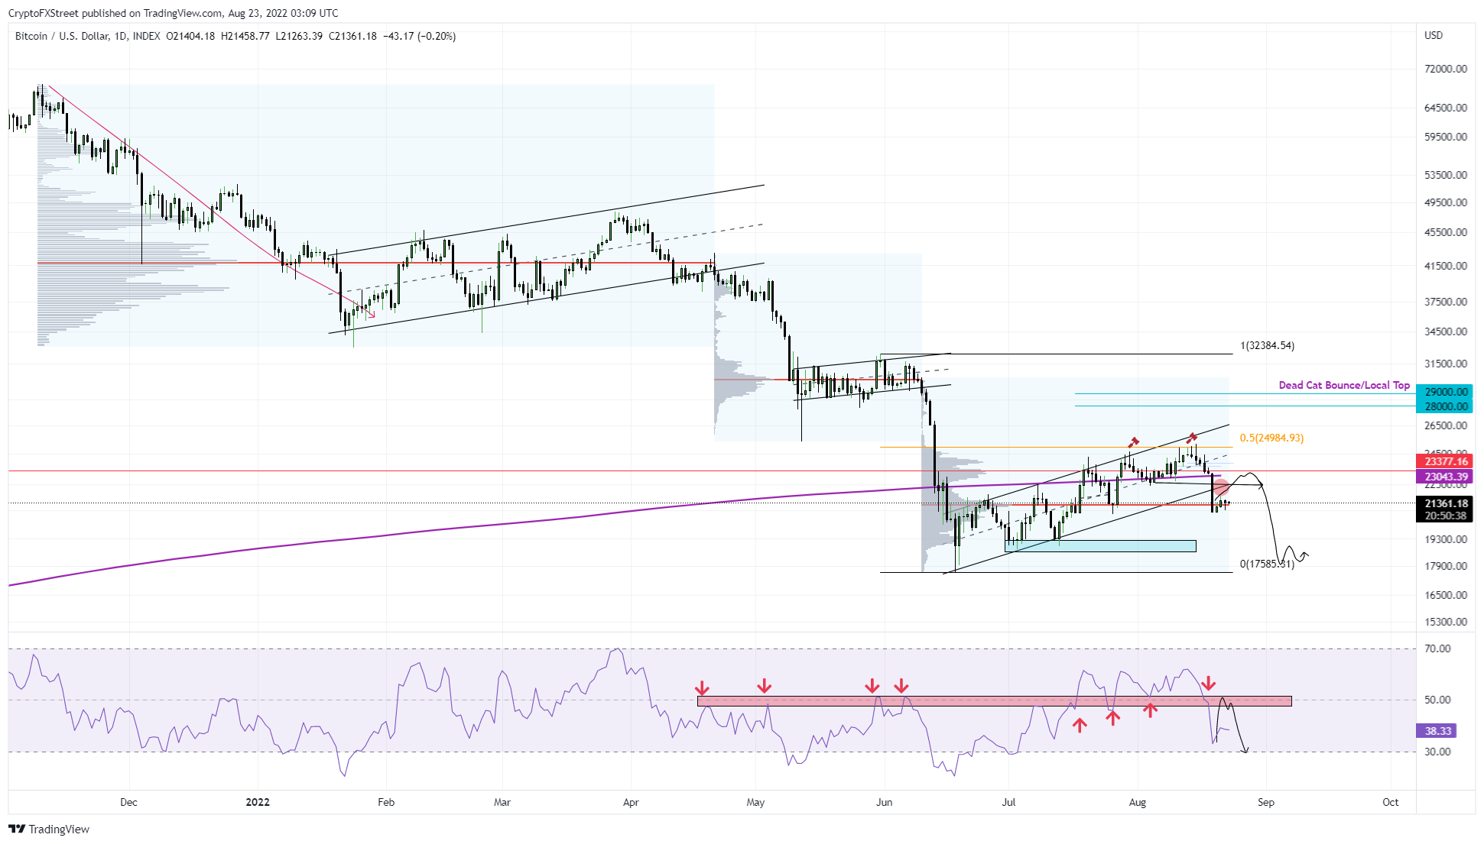This screenshot has width=1484, height=844.
Task: Click the 41500.00 price axis label
Action: tap(1446, 266)
